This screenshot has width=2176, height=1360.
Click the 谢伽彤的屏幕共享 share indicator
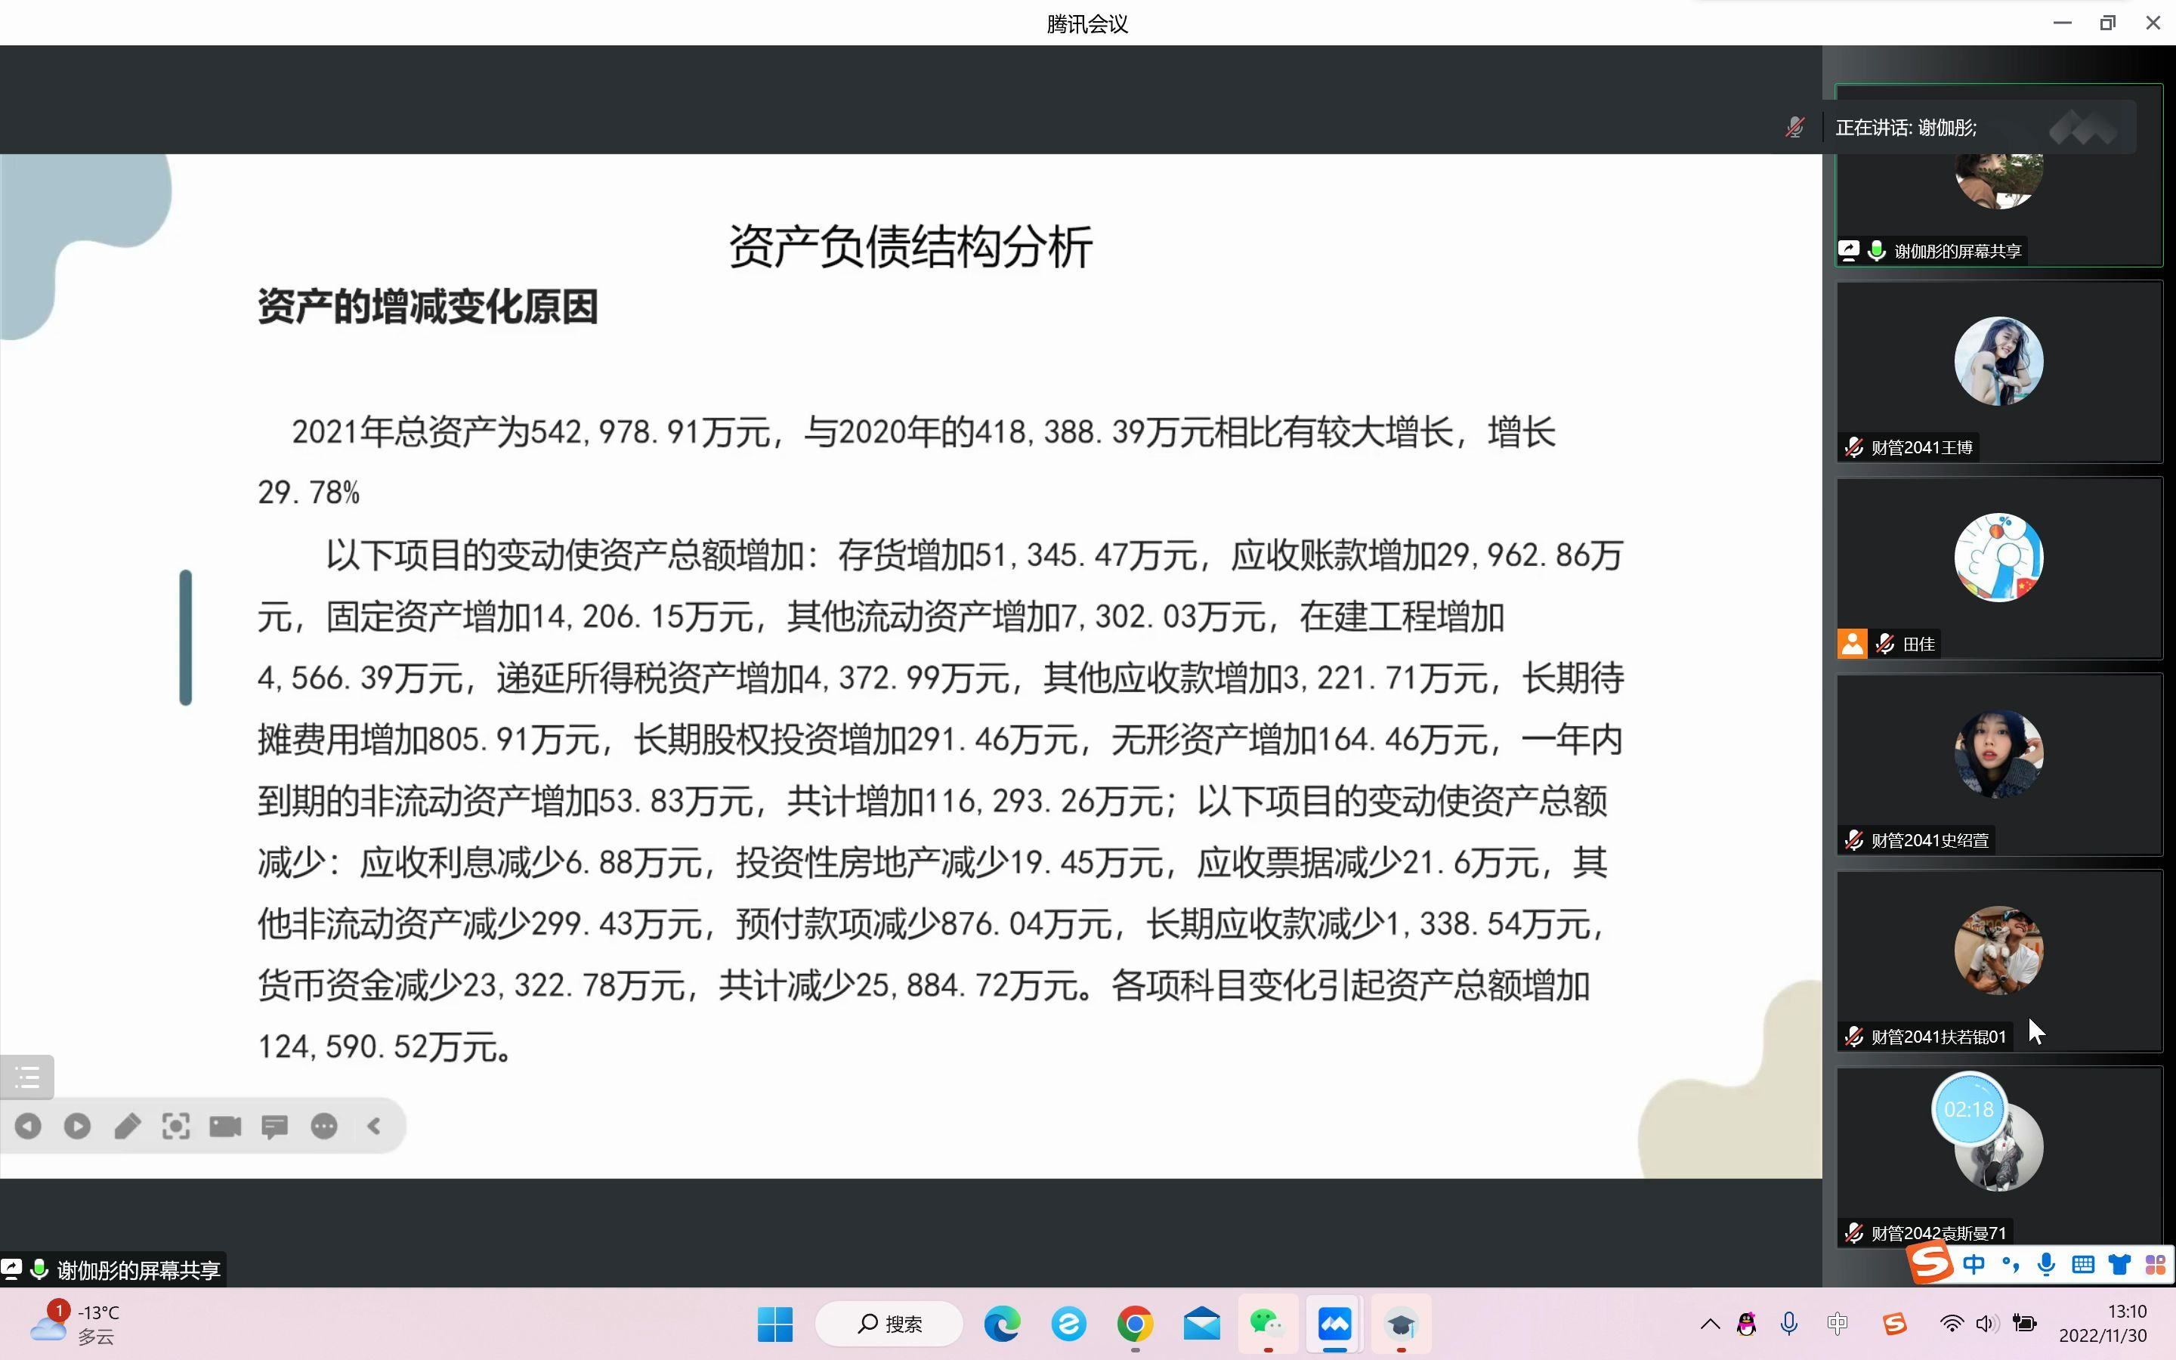[113, 1269]
